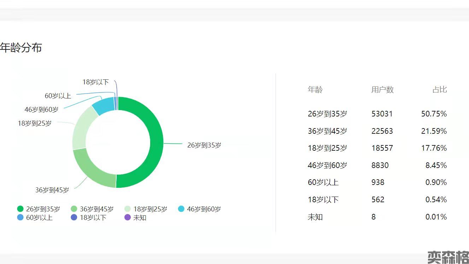Click the 18岁以下 indigo legend dot
Viewport: 469px width, 264px height.
[74, 217]
